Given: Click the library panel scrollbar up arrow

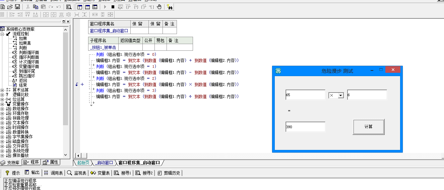Looking at the screenshot, I should click(x=66, y=29).
